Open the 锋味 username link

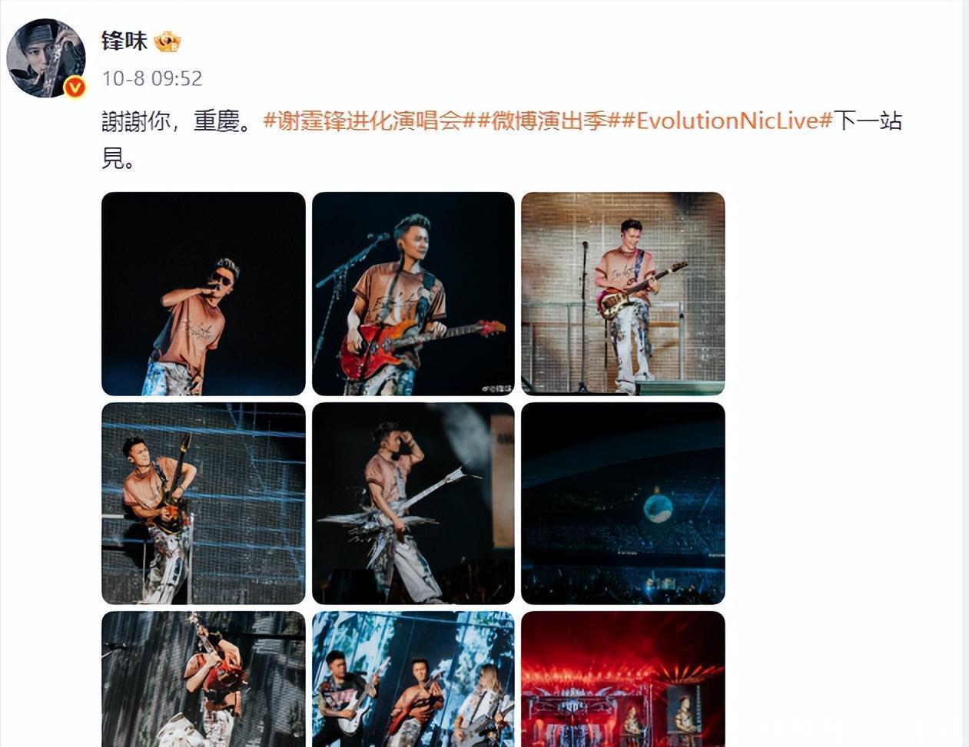tap(124, 41)
